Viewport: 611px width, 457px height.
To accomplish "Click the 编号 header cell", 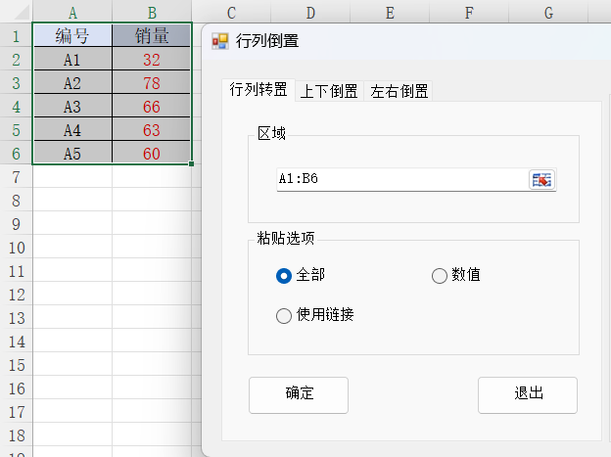I will click(72, 36).
